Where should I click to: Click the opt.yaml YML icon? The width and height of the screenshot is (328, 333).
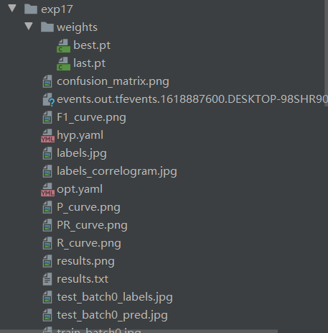click(x=47, y=190)
